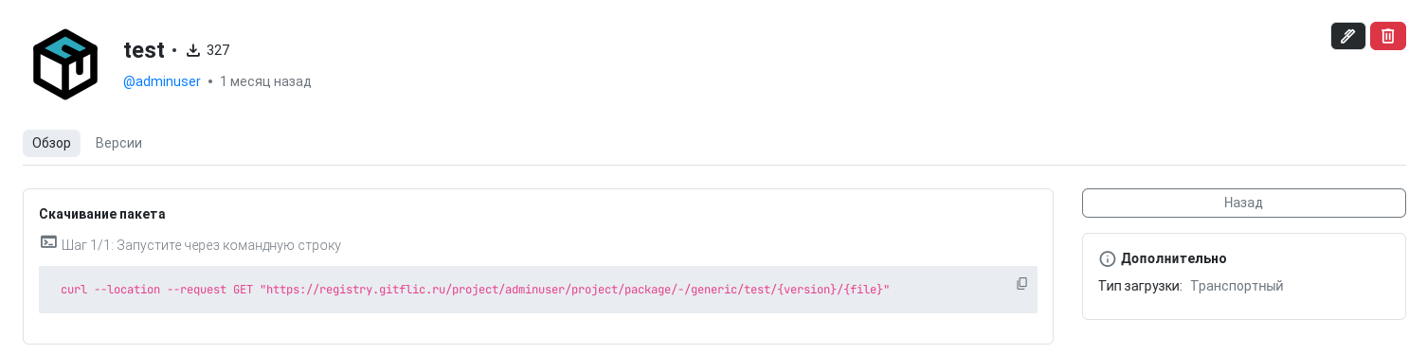Click the Скачивание пакета heading
The image size is (1427, 354).
pyautogui.click(x=102, y=214)
